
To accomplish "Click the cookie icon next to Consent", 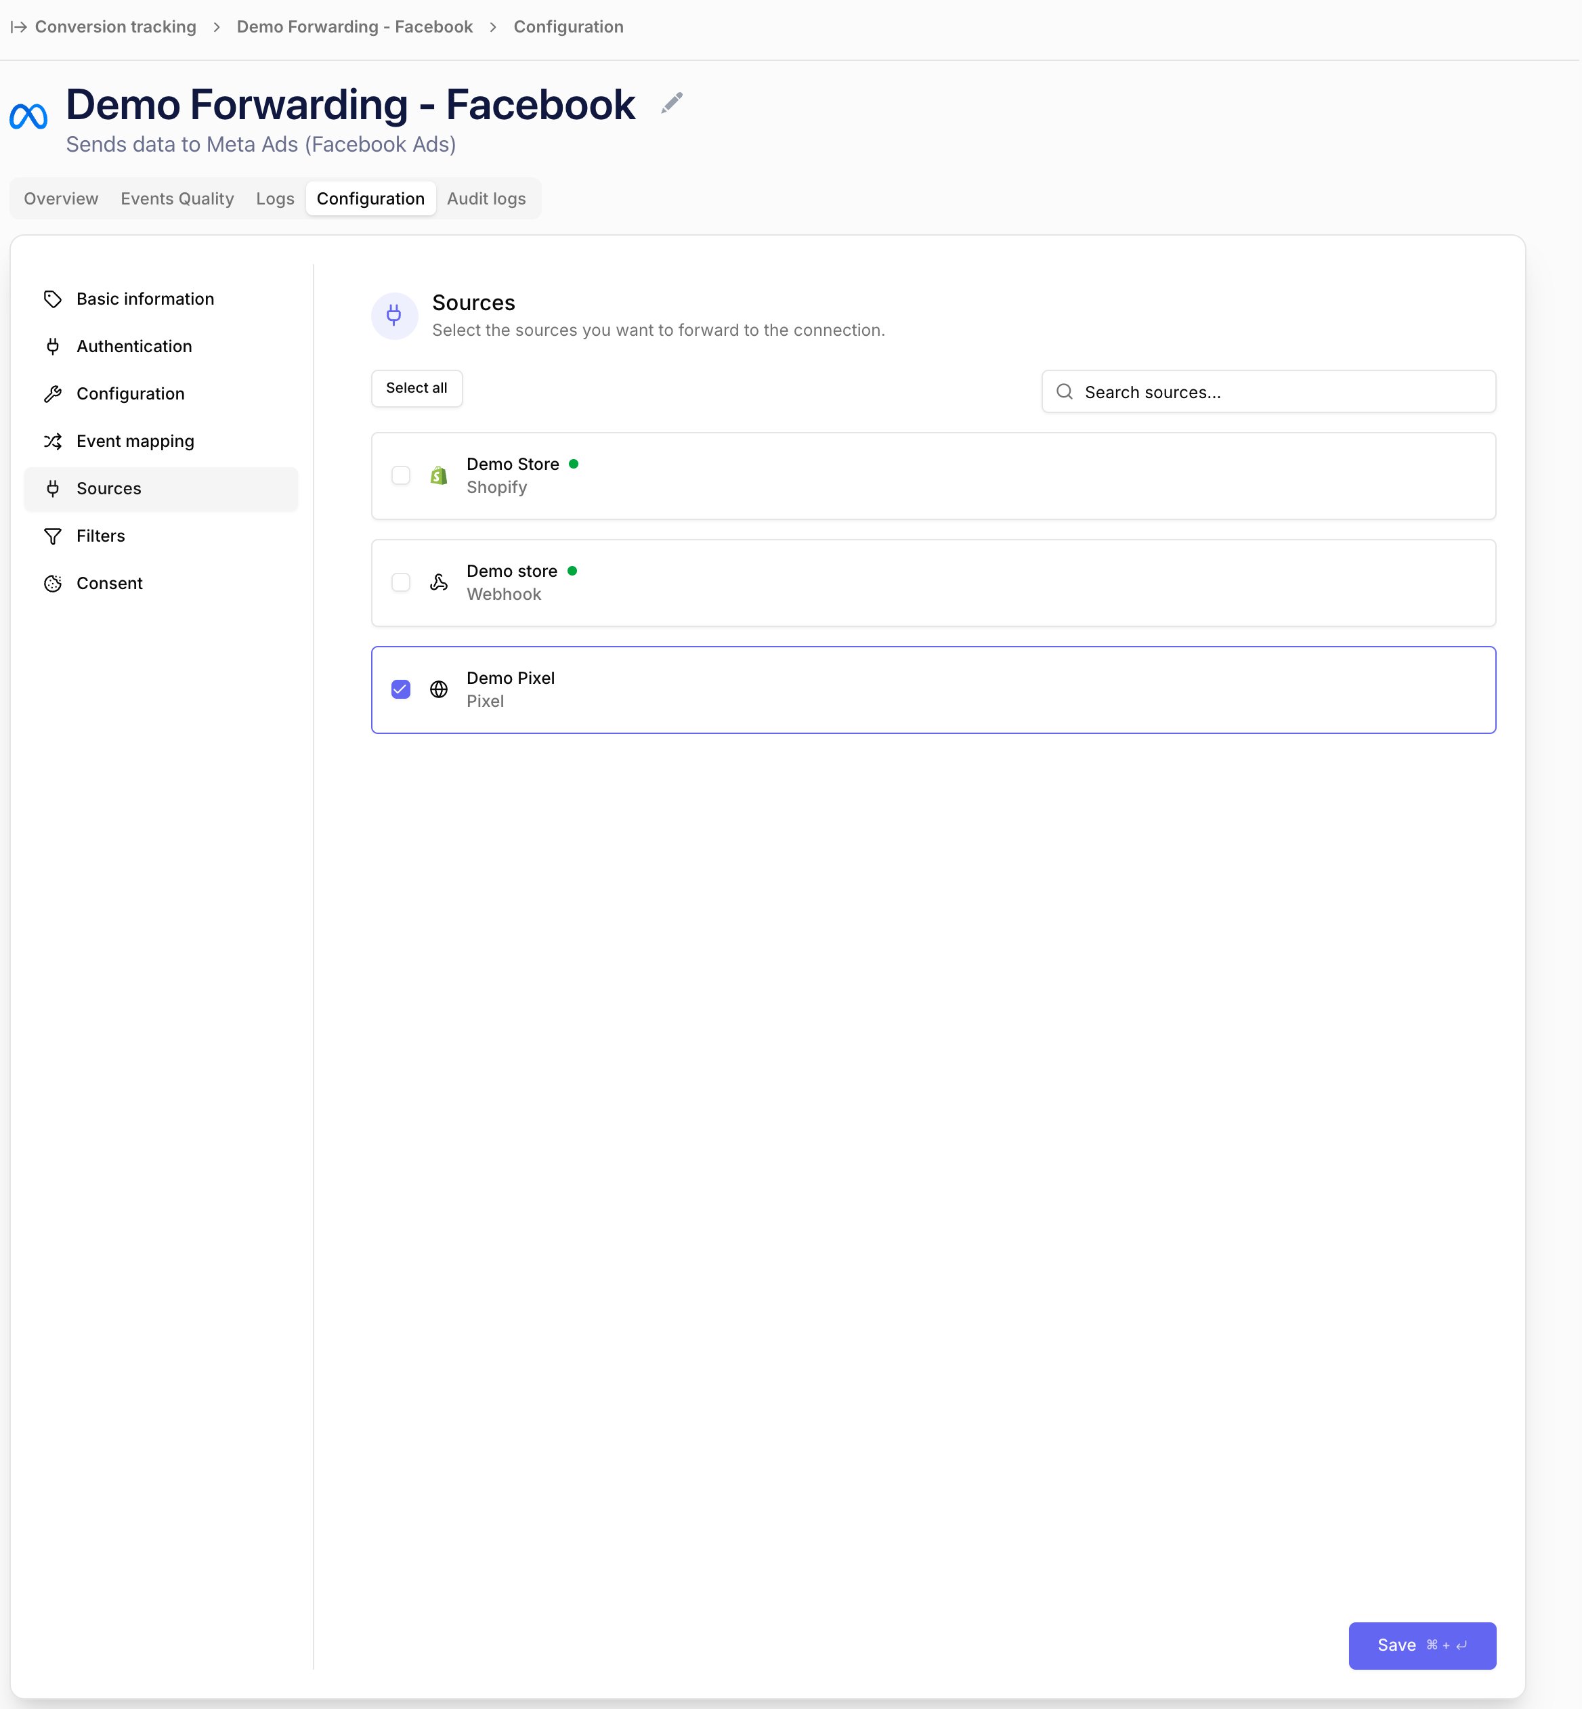I will [53, 584].
